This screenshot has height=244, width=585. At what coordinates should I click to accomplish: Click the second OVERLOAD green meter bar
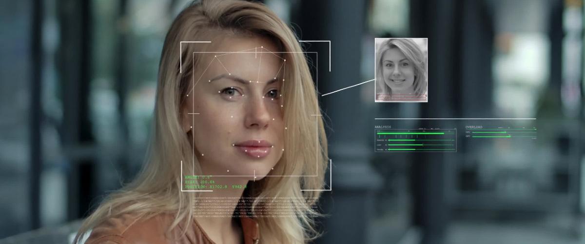(x=490, y=136)
